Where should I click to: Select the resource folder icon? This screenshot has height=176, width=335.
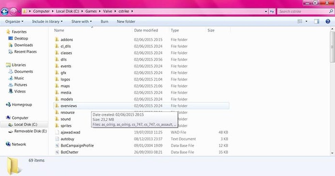[57, 112]
